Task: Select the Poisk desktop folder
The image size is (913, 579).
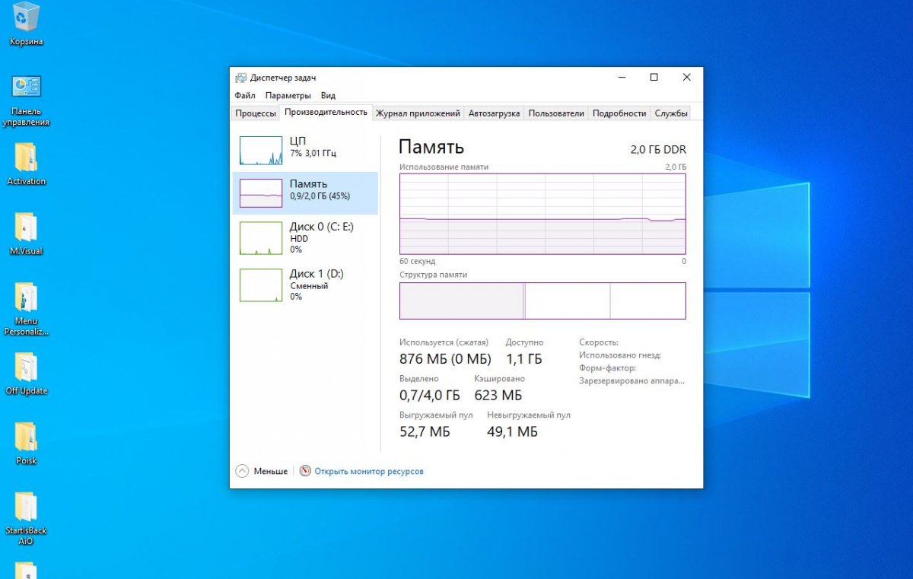Action: pos(26,443)
